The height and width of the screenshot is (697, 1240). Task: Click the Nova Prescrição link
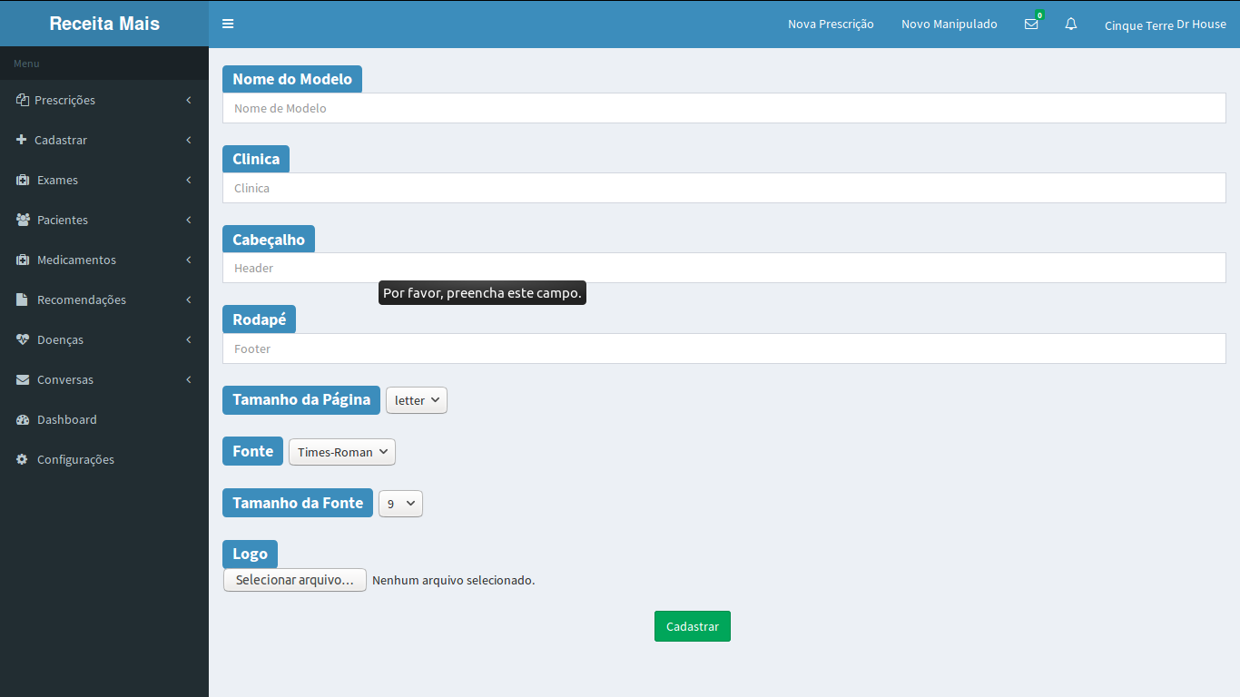[831, 25]
